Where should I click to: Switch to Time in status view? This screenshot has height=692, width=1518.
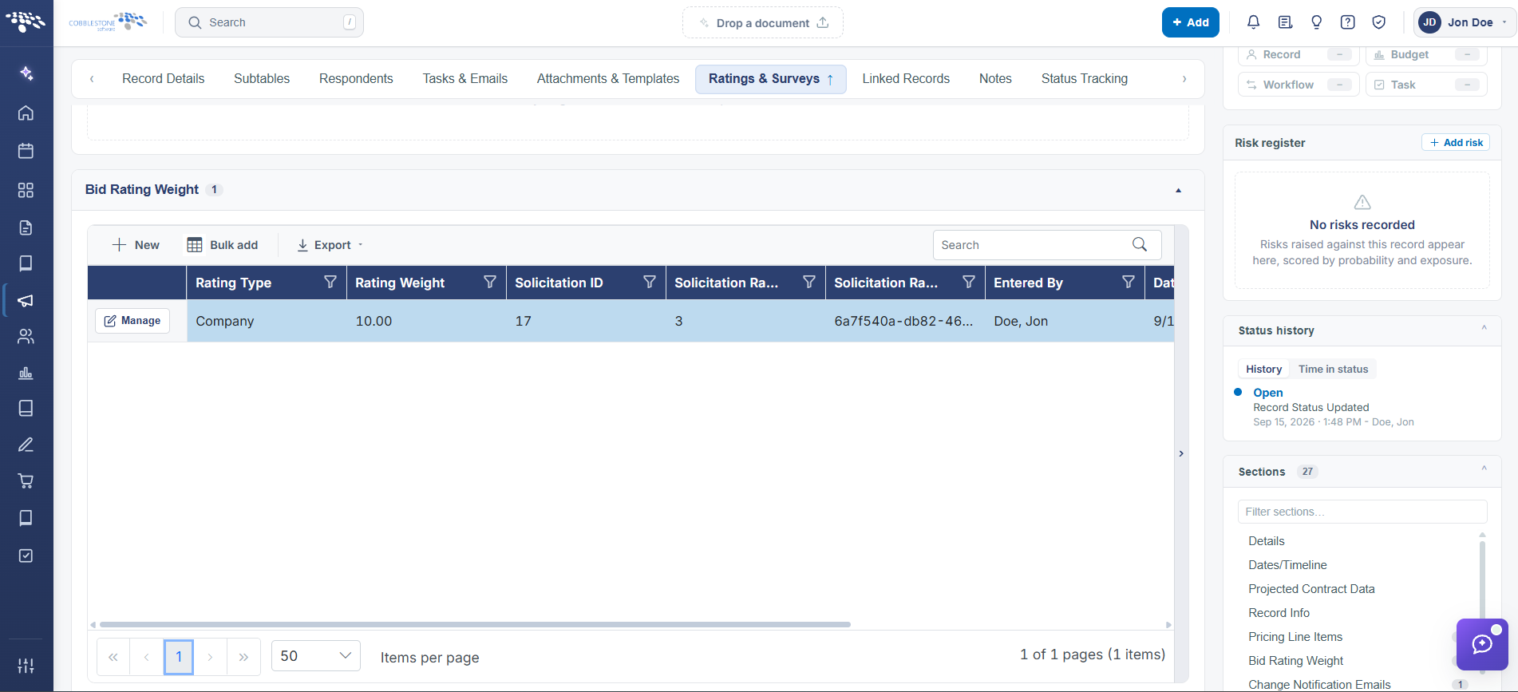tap(1333, 369)
